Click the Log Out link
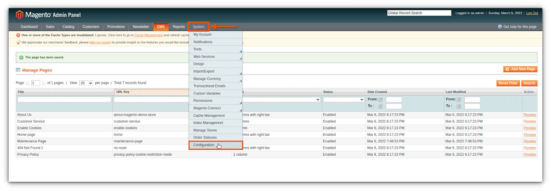Viewport: 551px width, 191px height. click(x=532, y=13)
